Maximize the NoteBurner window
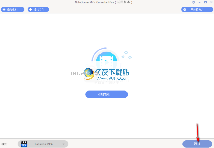The height and width of the screenshot is (148, 214). pos(206,2)
